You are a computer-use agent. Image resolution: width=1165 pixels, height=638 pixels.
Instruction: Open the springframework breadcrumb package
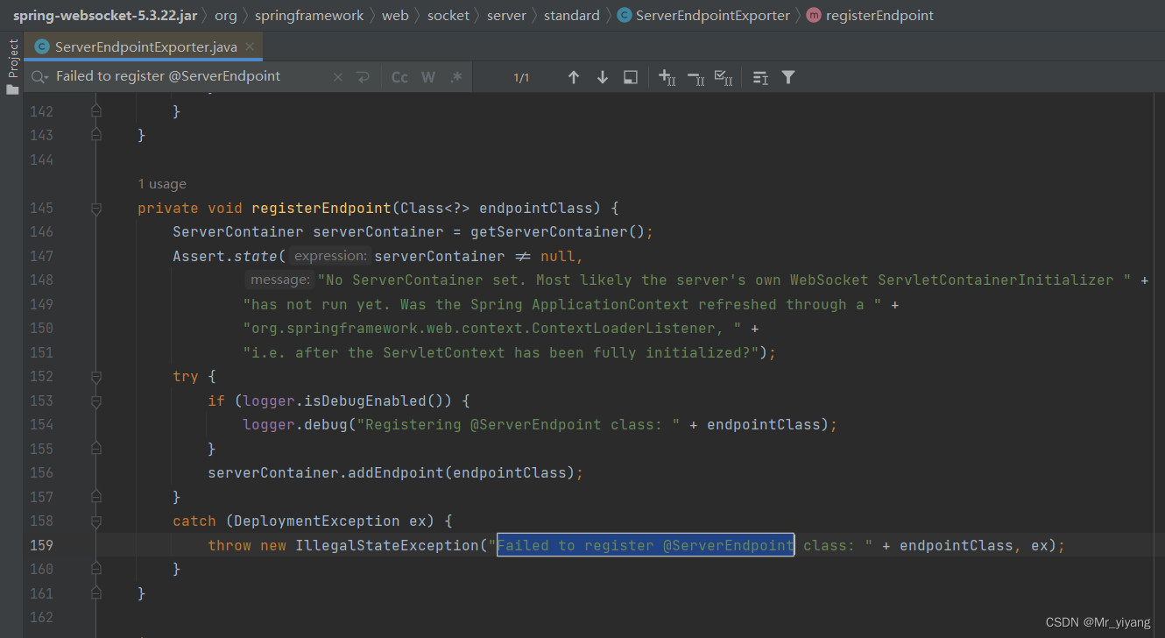(x=309, y=15)
